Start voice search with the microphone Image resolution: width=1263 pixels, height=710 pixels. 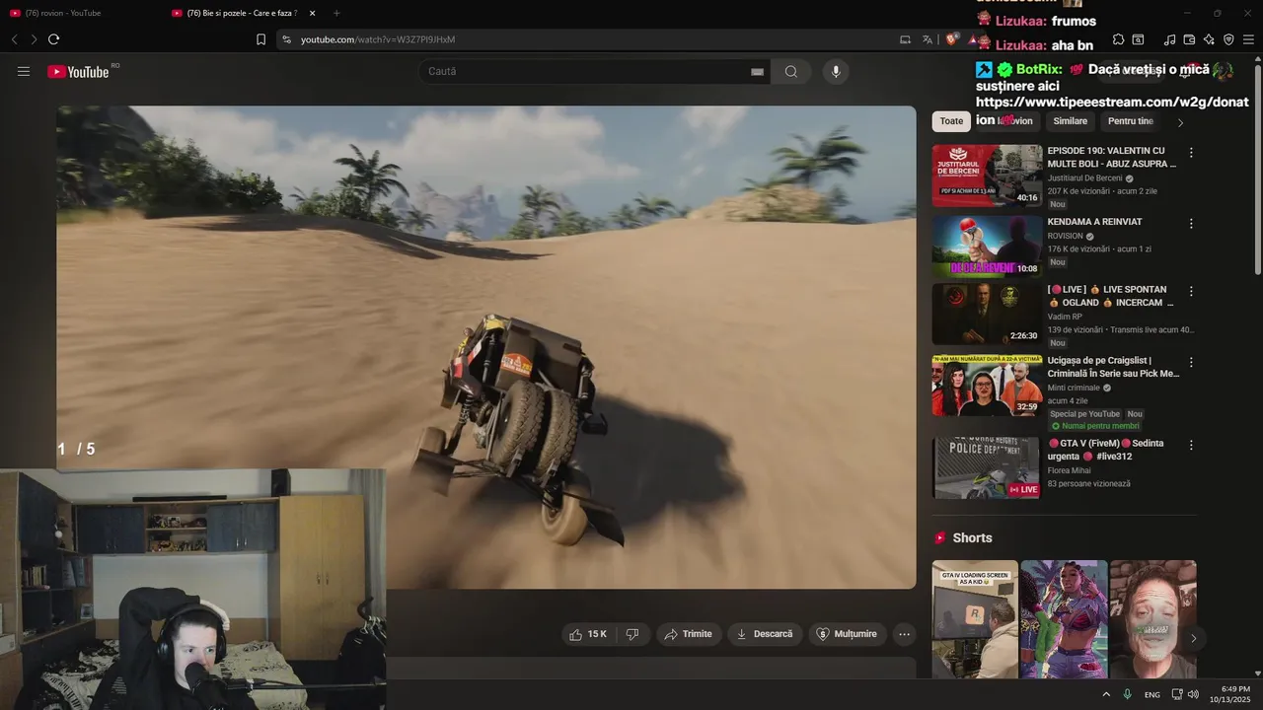836,71
